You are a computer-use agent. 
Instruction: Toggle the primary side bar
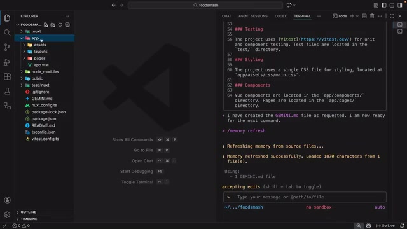click(x=384, y=5)
